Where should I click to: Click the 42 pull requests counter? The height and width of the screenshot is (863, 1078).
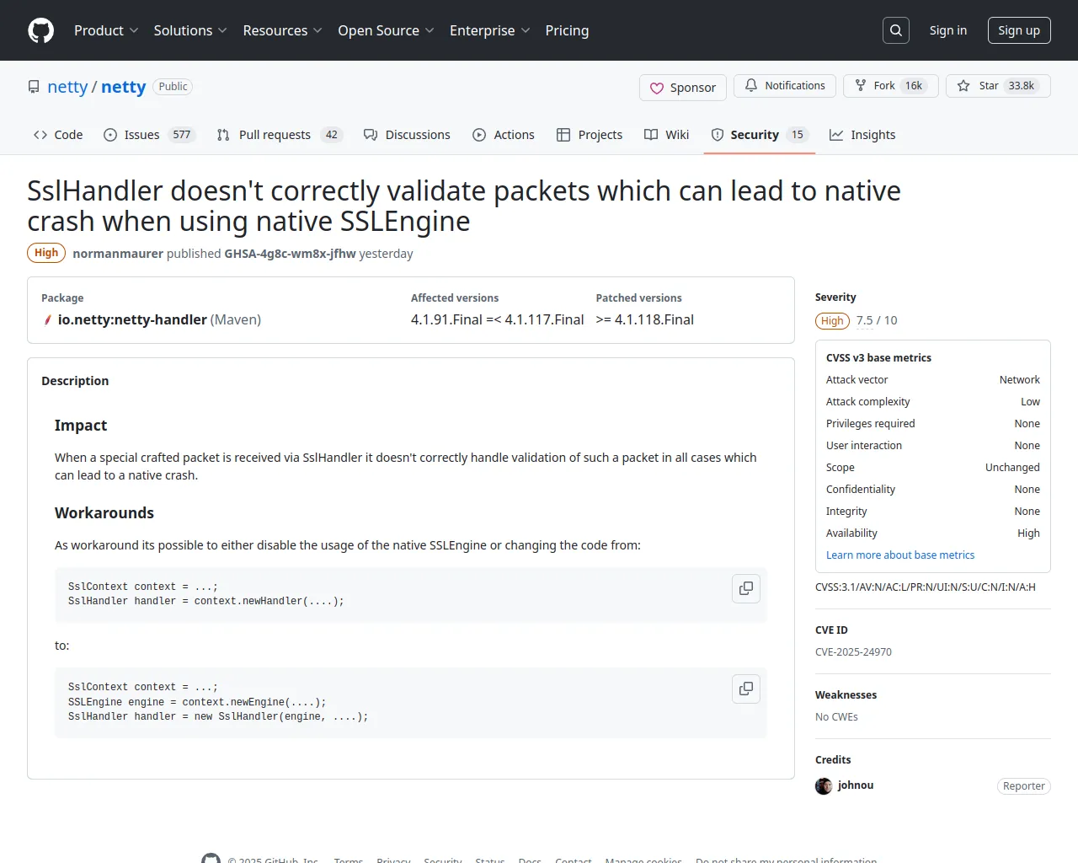pyautogui.click(x=332, y=135)
